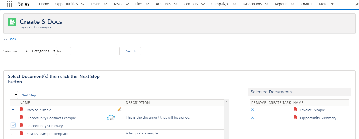Viewport: 359px width, 139px height.
Task: Click the pencil icon beside Invoice--Simple
Action: point(119,109)
